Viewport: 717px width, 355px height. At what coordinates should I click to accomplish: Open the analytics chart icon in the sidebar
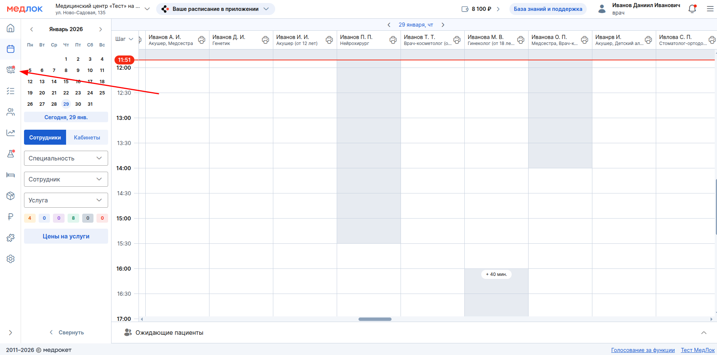(11, 133)
